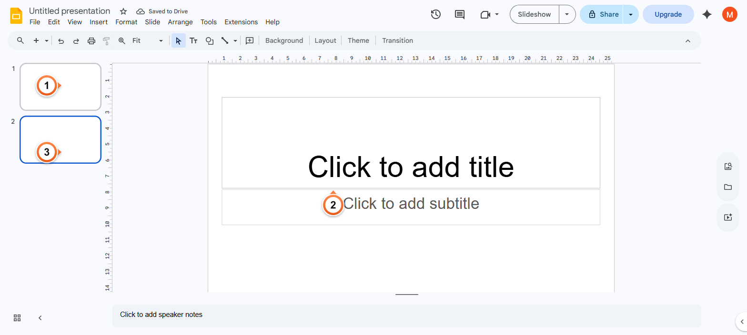Open new slide layout dropdown arrow
Image resolution: width=747 pixels, height=335 pixels.
(47, 41)
